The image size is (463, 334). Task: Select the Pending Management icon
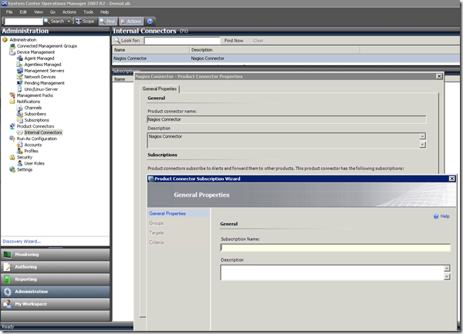point(20,83)
